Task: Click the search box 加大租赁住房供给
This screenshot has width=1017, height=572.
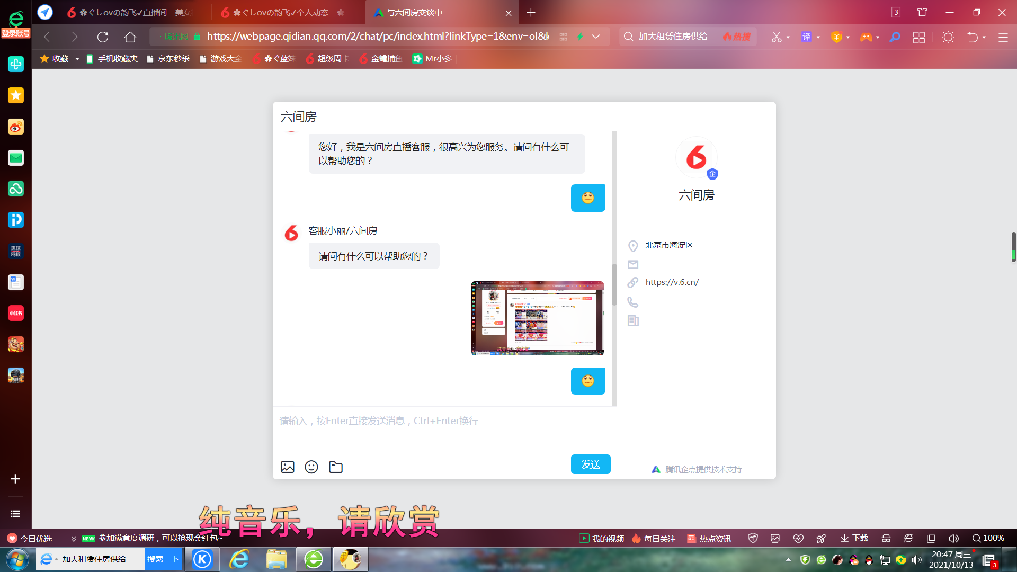Action: pyautogui.click(x=673, y=36)
